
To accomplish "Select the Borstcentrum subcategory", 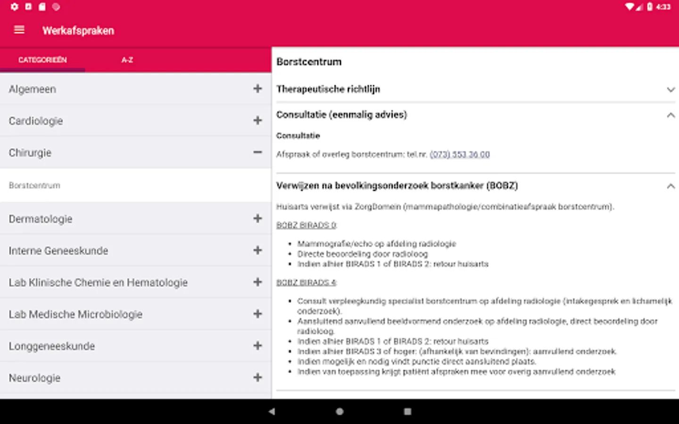I will (x=136, y=185).
